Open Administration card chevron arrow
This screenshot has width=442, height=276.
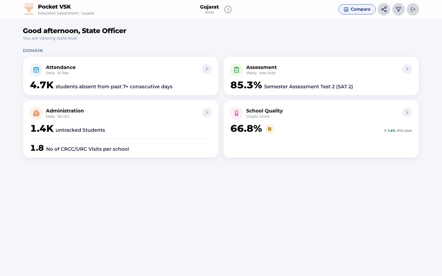point(207,112)
